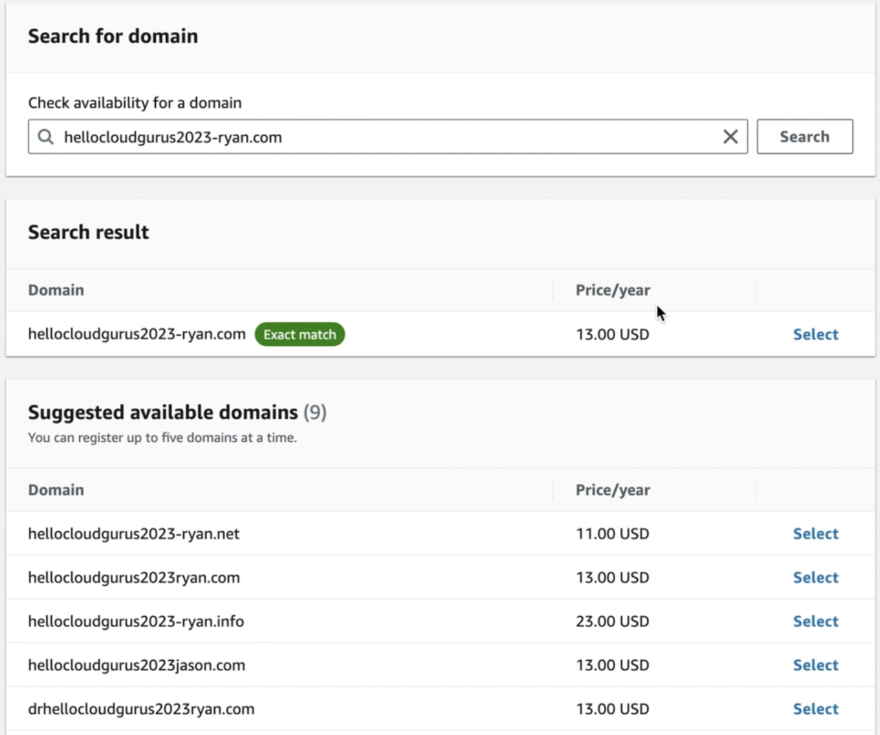Click the Search for domain heading

[x=113, y=36]
